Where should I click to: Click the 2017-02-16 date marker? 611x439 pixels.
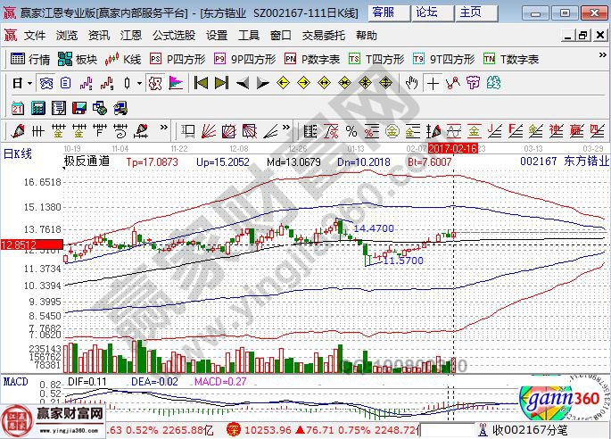(x=453, y=147)
